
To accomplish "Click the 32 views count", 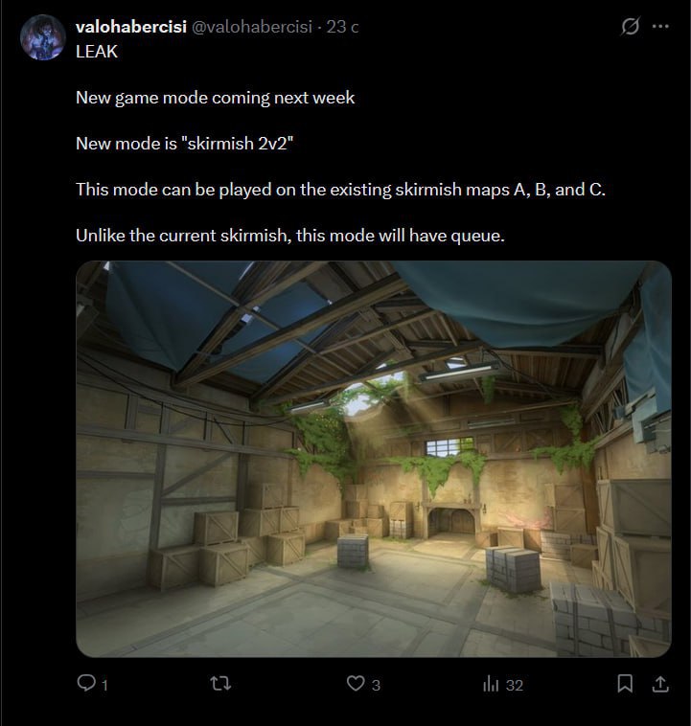I will click(514, 685).
